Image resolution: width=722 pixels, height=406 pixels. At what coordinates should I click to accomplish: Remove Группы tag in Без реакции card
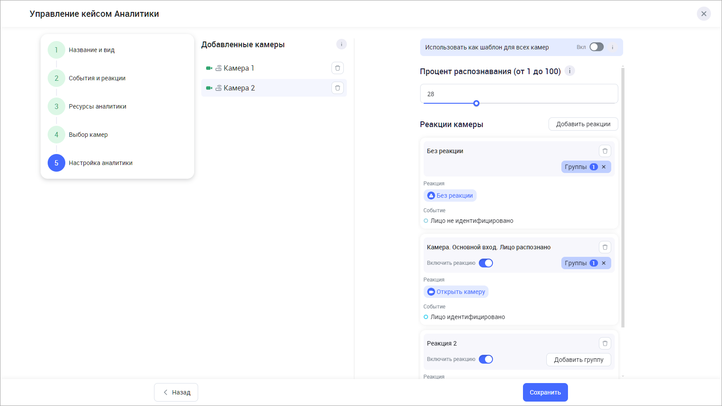604,167
